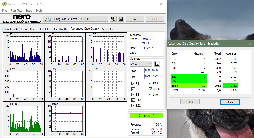Maximize the Nero CD-DVD Speed window
The image size is (254, 138).
pos(149,4)
